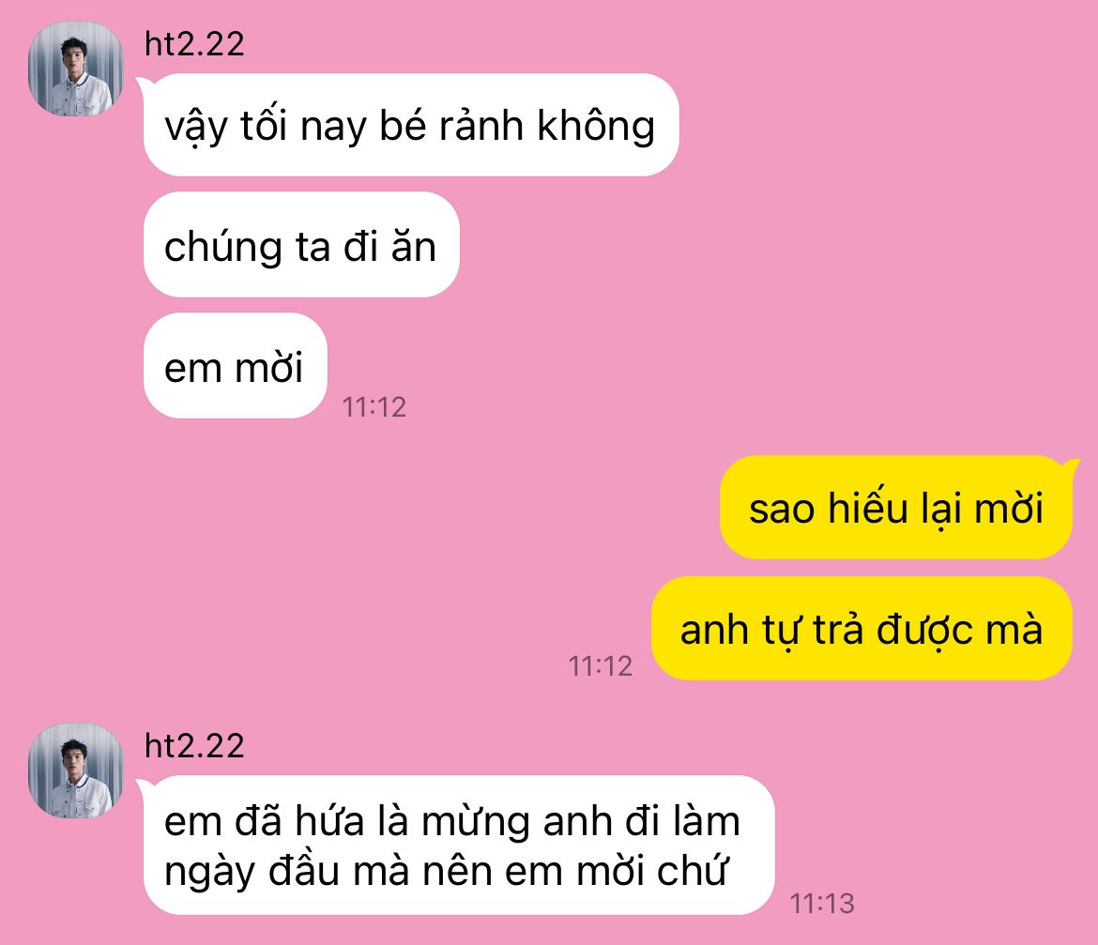Image resolution: width=1098 pixels, height=945 pixels.
Task: Tap the word 'được' in yellow bubble
Action: (925, 630)
